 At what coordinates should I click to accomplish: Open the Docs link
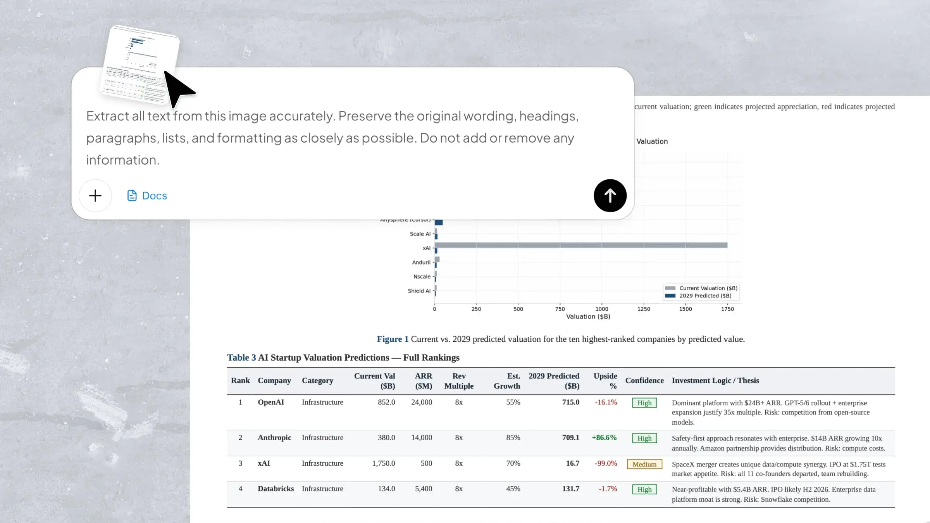pyautogui.click(x=147, y=196)
